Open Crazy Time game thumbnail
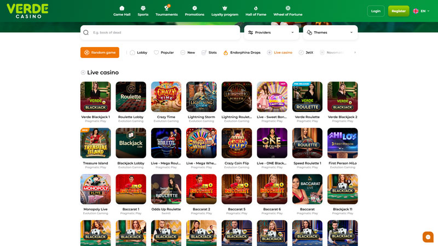 166,97
